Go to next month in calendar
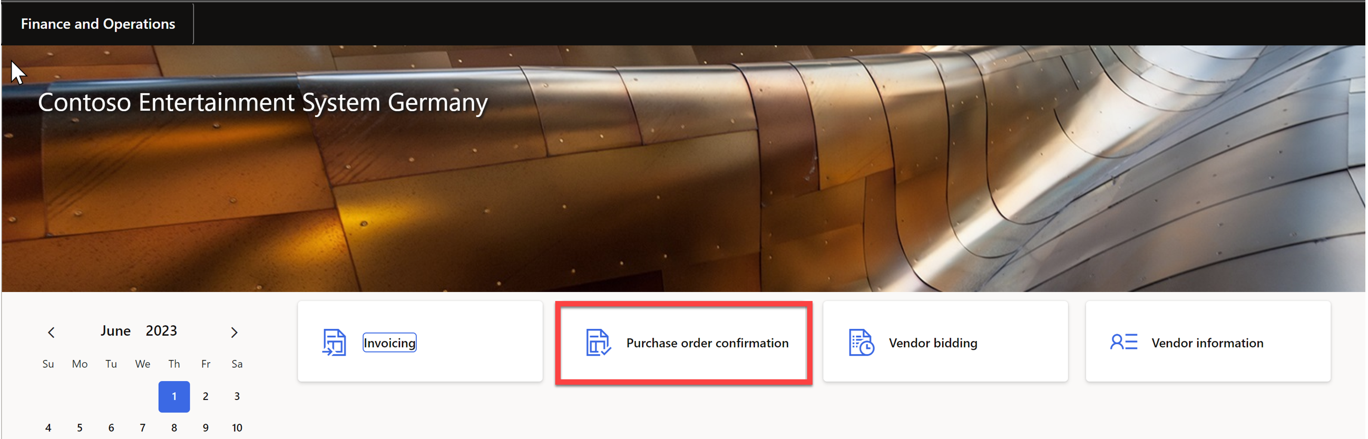The height and width of the screenshot is (439, 1368). pyautogui.click(x=234, y=333)
